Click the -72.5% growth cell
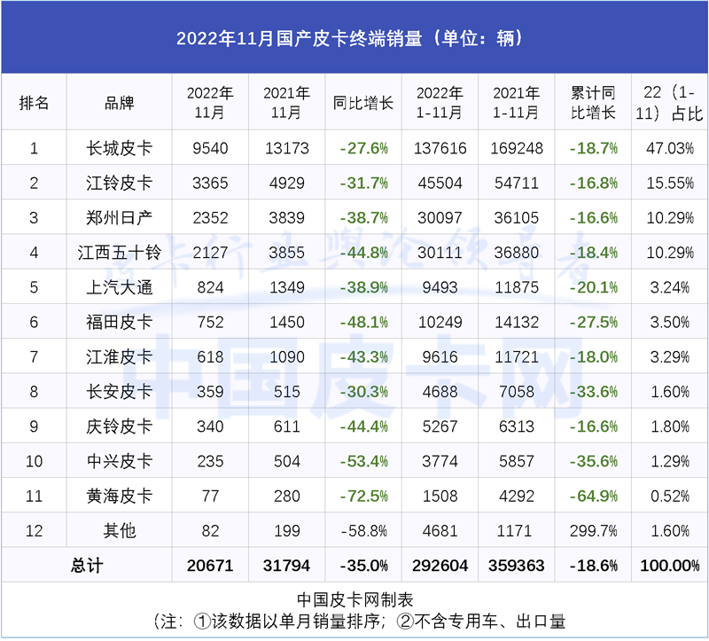The image size is (709, 641). pyautogui.click(x=363, y=496)
